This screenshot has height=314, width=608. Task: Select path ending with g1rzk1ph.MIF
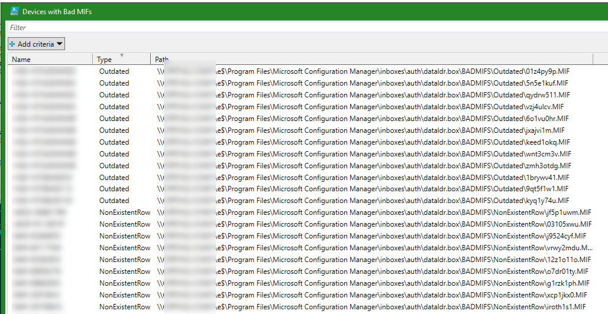click(x=373, y=283)
